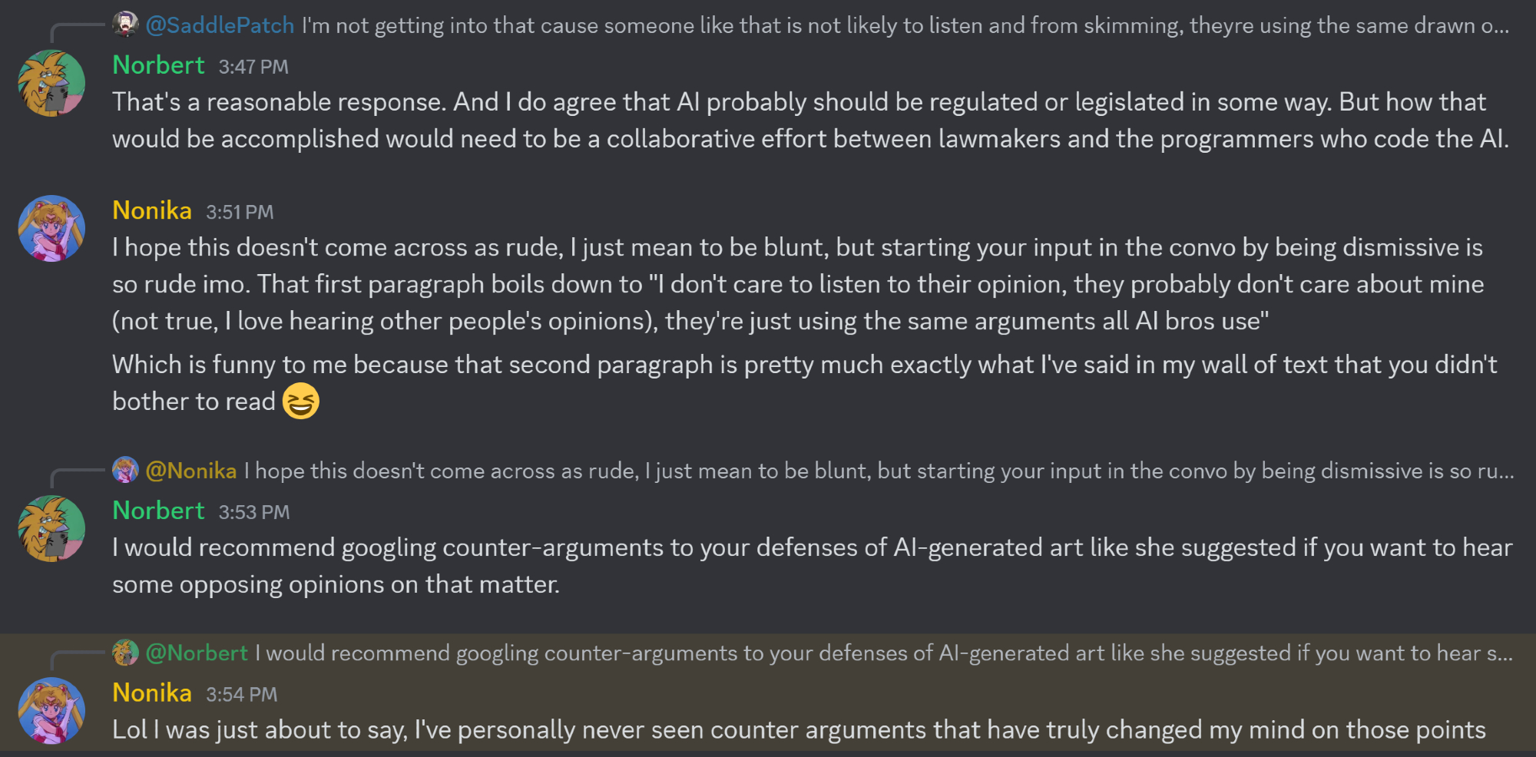Click the Nonika username at 3:51 PM

click(x=152, y=210)
